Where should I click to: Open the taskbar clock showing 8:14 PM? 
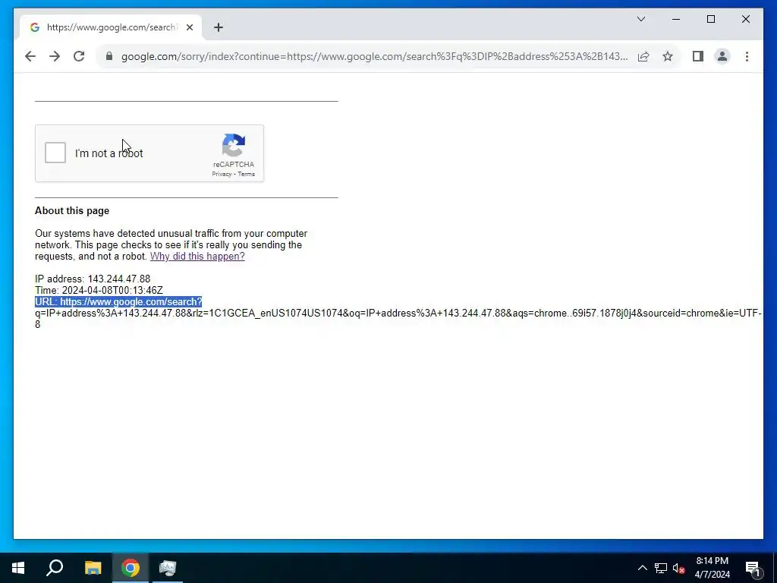coord(712,568)
